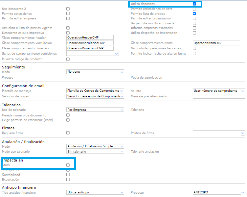
Task: Open the Tipo anticipo financiero dropdown
Action: (x=95, y=192)
